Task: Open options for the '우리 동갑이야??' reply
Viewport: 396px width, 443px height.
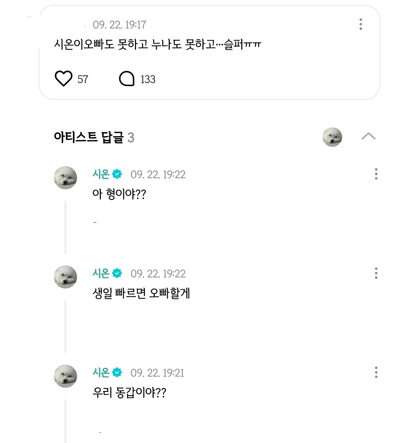Action: [376, 372]
